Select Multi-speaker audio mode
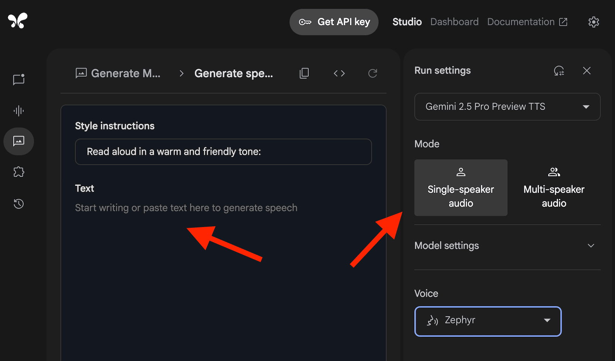The width and height of the screenshot is (615, 361). pyautogui.click(x=554, y=188)
